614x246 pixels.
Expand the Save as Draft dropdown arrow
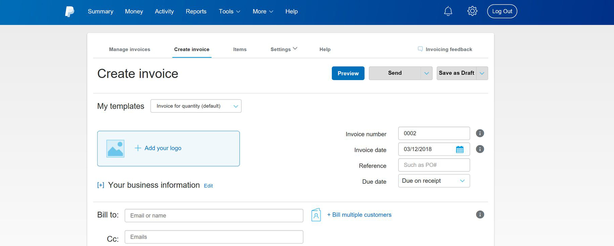pos(482,73)
